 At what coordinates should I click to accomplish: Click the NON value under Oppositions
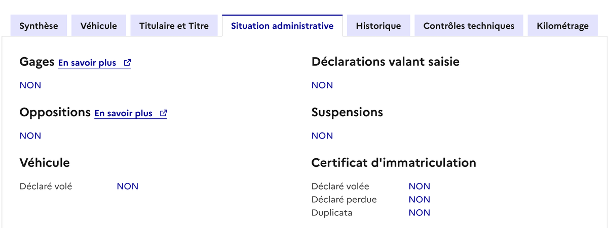30,135
